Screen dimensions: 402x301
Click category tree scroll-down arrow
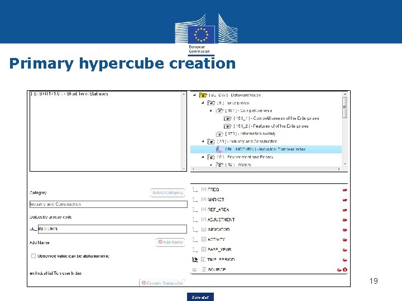[345, 164]
